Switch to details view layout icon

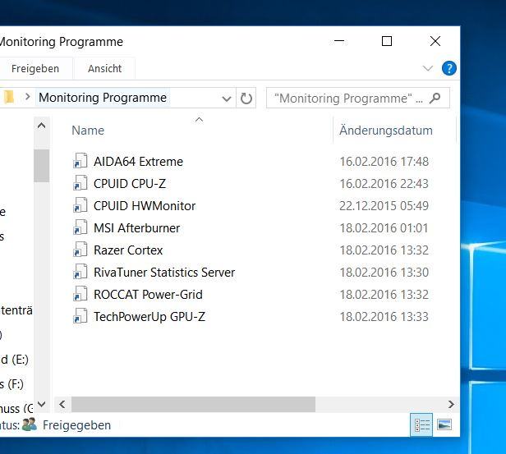coord(421,425)
